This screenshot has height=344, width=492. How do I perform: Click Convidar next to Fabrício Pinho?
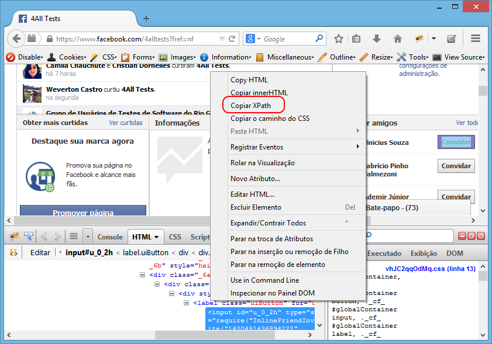click(x=456, y=166)
